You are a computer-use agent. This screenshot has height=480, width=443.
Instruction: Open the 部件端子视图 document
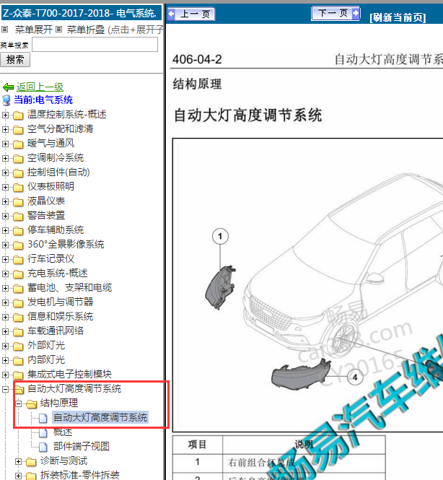coord(82,446)
